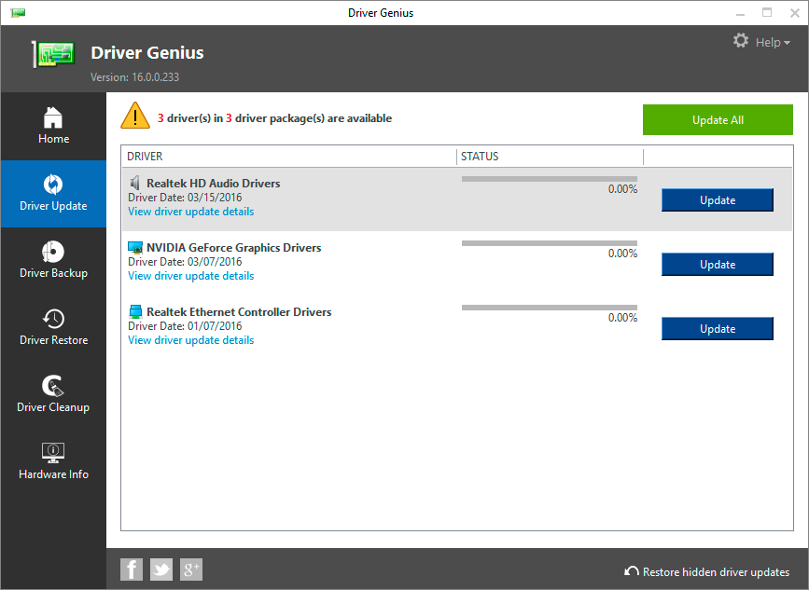Open the Driver Restore clock icon
This screenshot has height=590, width=809.
point(53,319)
